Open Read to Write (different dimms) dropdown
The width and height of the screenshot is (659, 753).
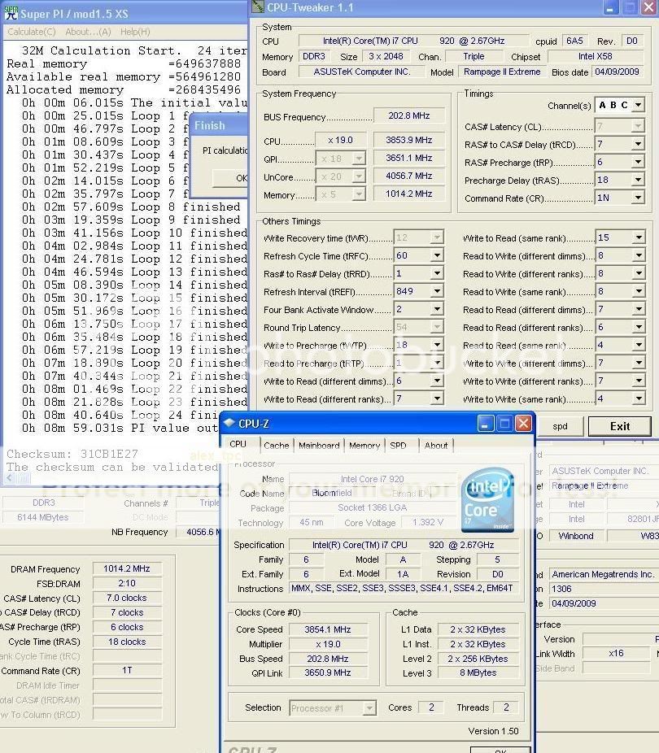639,256
